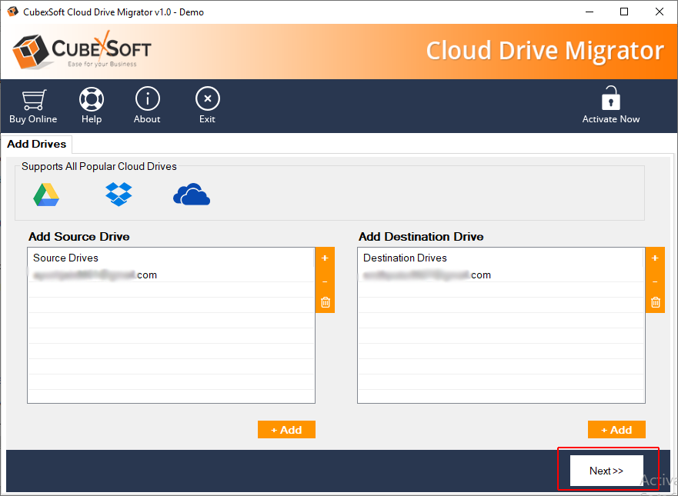Select the Dropbox icon
The image size is (678, 496).
[119, 195]
